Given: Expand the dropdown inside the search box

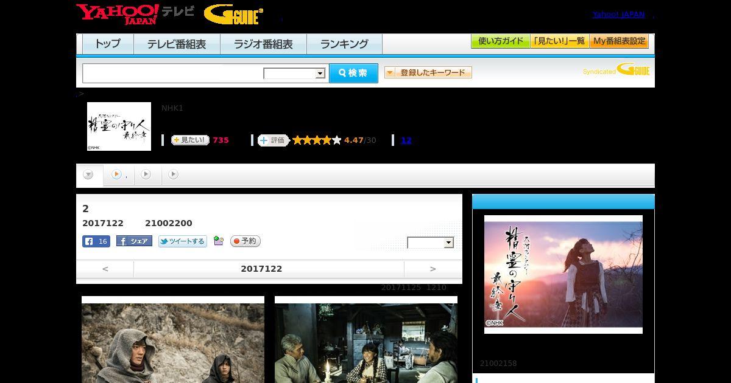Looking at the screenshot, I should click(294, 74).
